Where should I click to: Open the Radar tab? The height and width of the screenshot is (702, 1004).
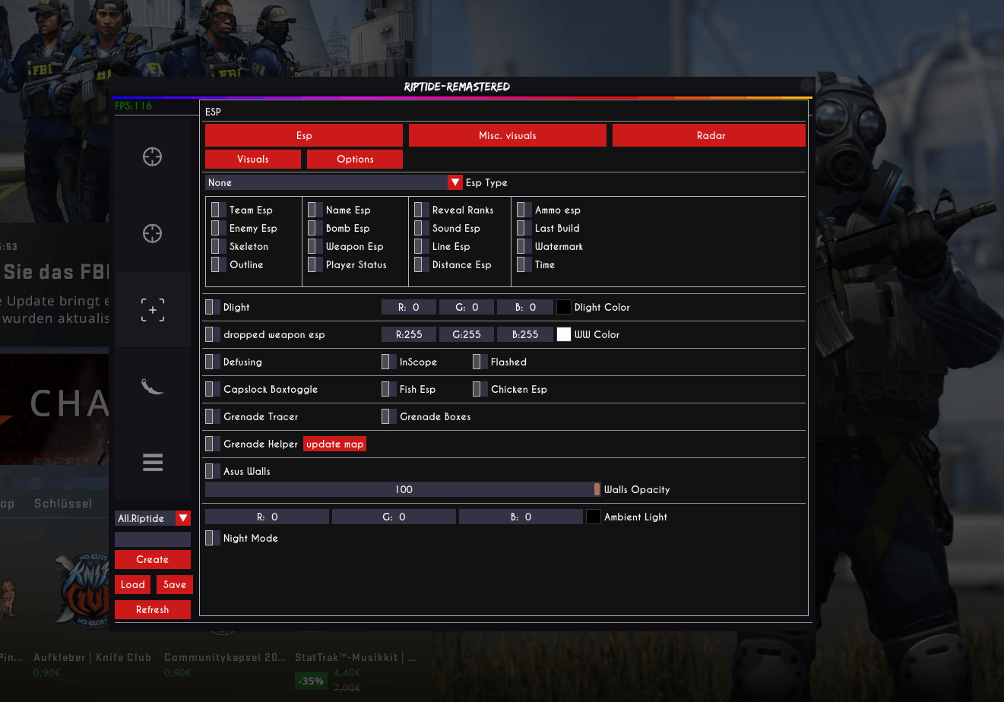(x=709, y=135)
